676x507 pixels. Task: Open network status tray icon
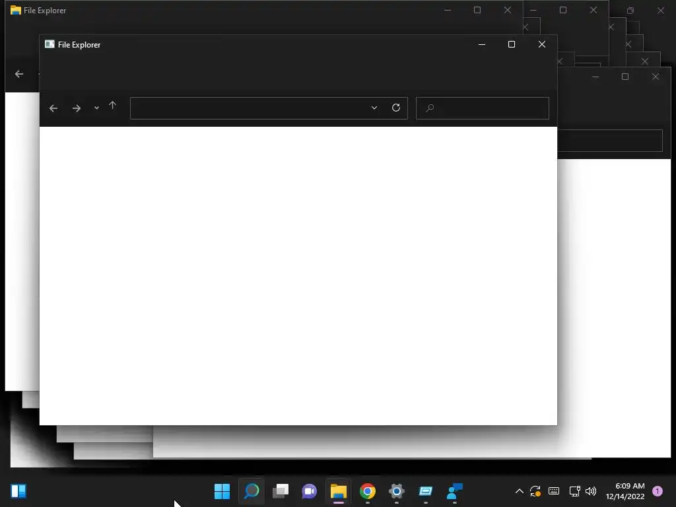[x=574, y=491]
